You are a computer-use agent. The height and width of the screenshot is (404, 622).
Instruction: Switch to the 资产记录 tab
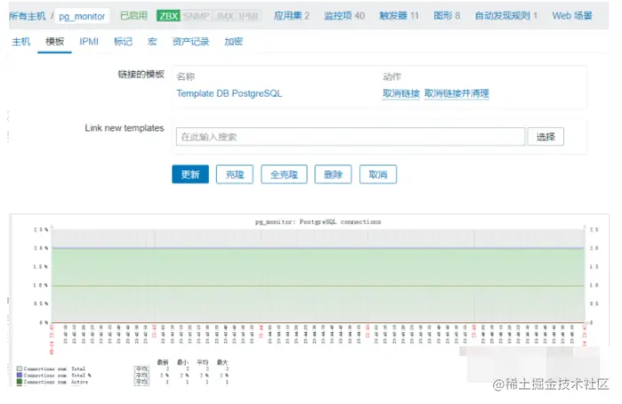(190, 42)
